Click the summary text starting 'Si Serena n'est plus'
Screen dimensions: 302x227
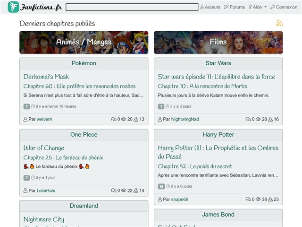[84, 96]
